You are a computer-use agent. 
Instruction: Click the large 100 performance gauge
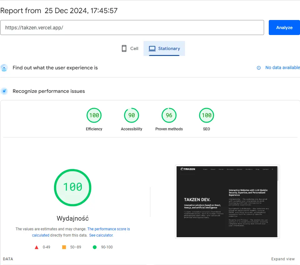click(73, 187)
